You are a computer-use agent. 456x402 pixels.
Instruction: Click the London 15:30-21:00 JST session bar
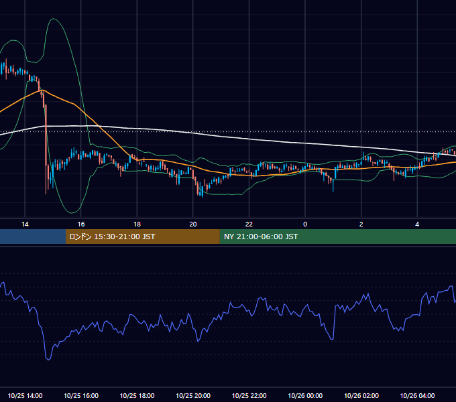(142, 237)
